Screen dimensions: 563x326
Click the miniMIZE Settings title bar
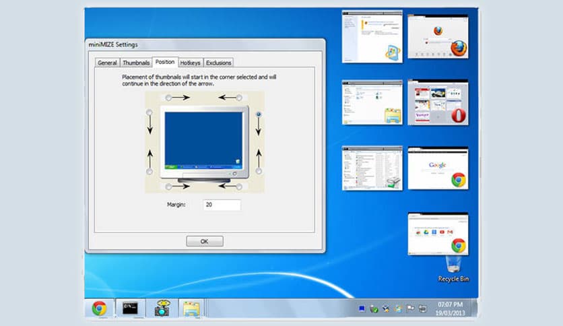pyautogui.click(x=205, y=44)
